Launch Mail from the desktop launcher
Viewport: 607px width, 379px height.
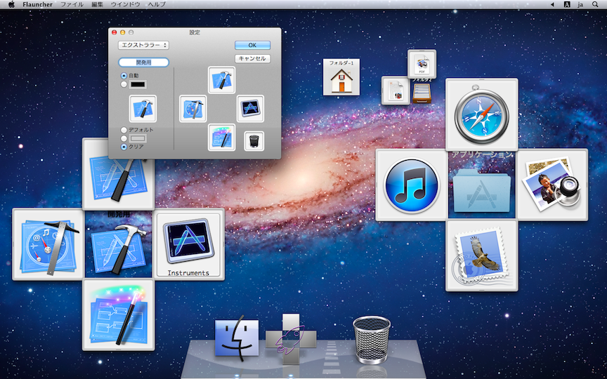[481, 255]
